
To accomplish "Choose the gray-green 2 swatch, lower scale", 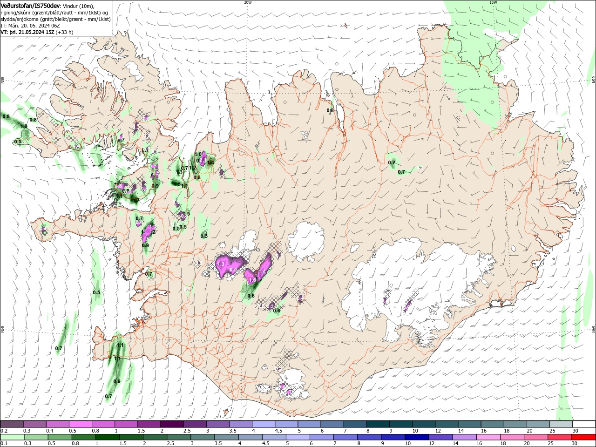I will pos(155,437).
